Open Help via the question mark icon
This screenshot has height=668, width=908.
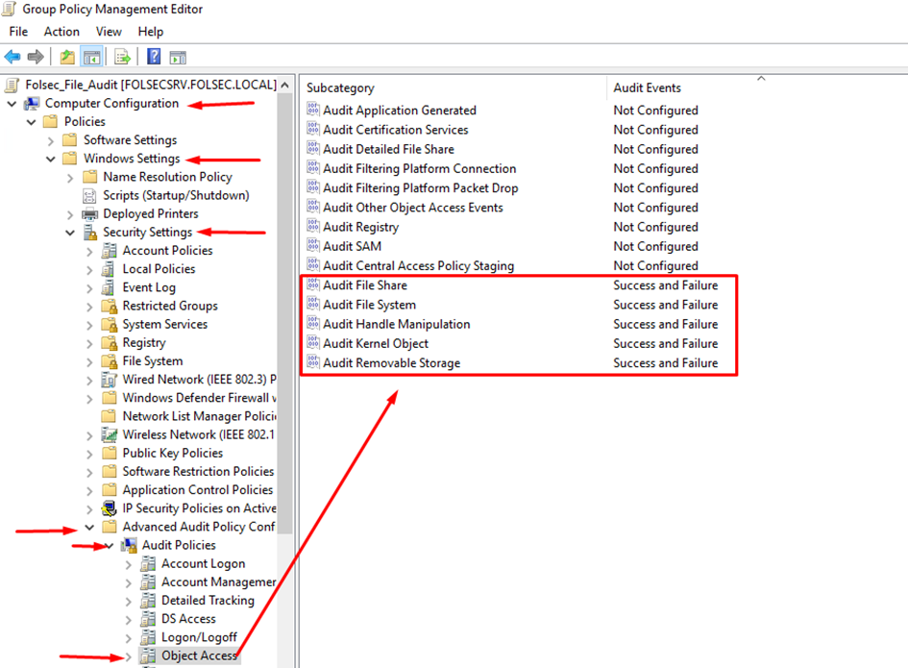(x=154, y=57)
